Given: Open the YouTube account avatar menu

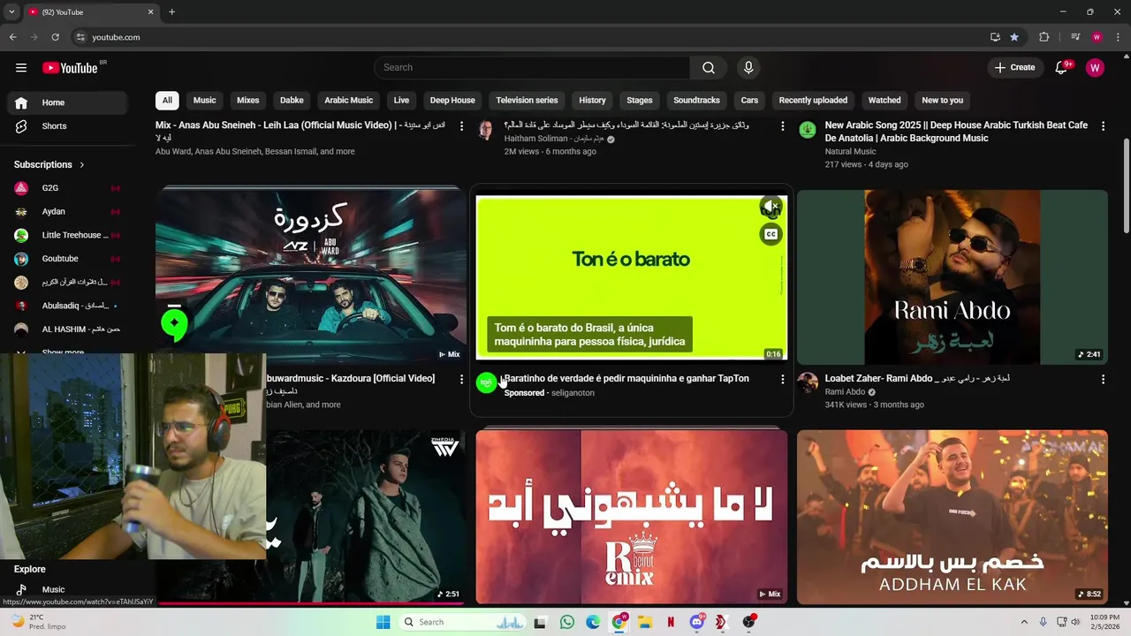Looking at the screenshot, I should pyautogui.click(x=1095, y=68).
